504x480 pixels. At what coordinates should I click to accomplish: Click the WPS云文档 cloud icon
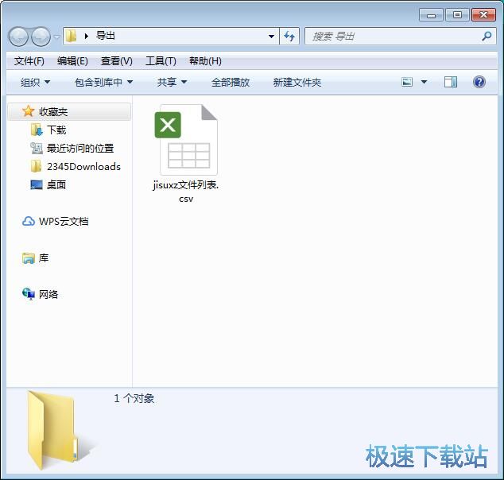(29, 222)
